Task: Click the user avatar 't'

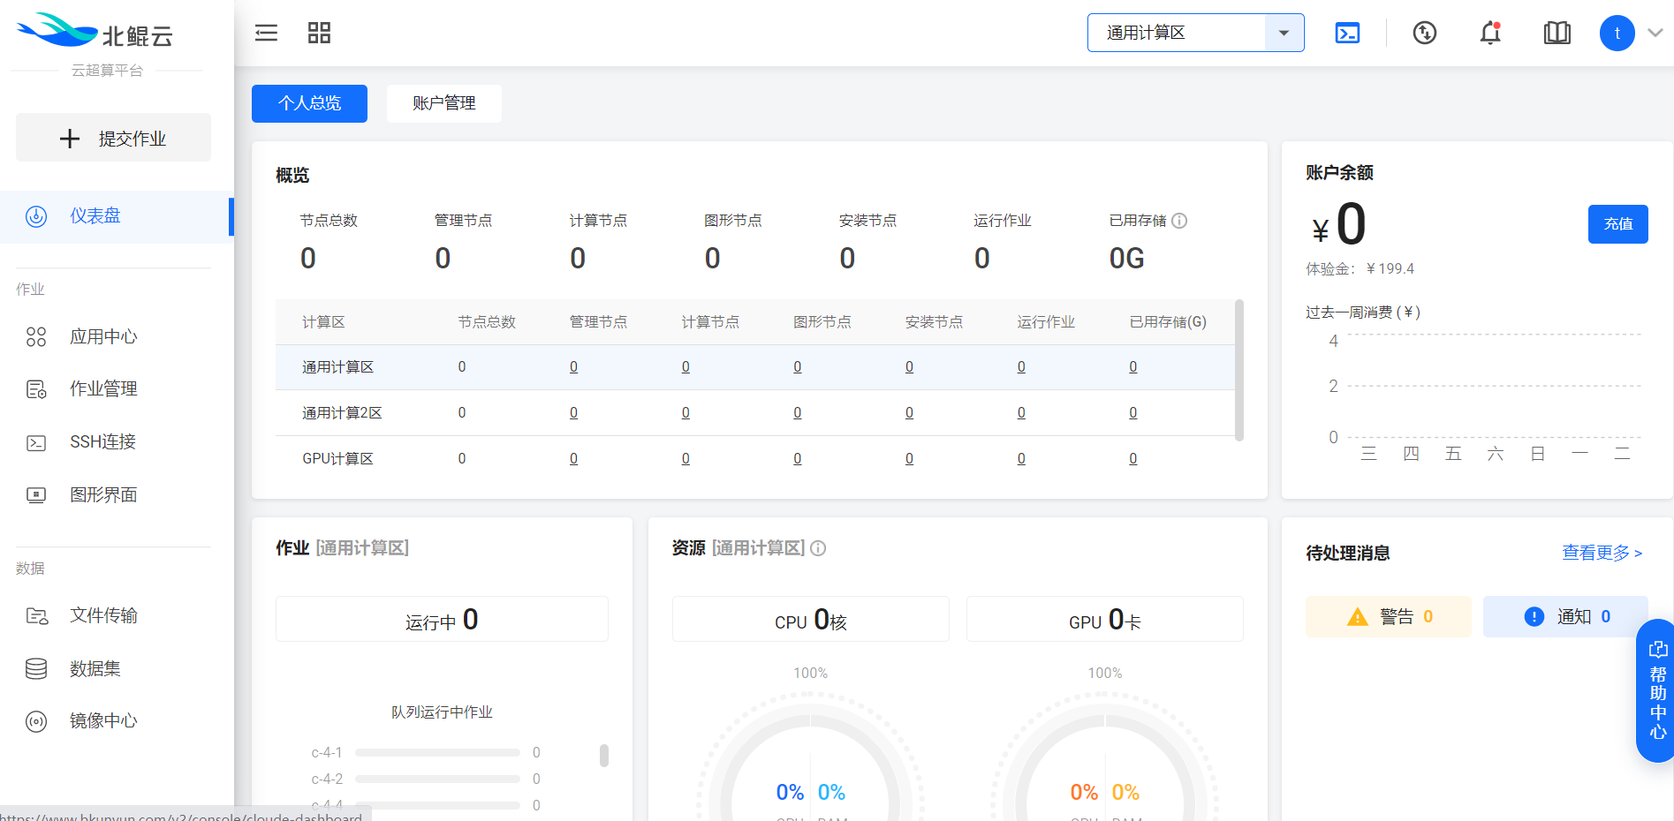Action: pyautogui.click(x=1617, y=33)
